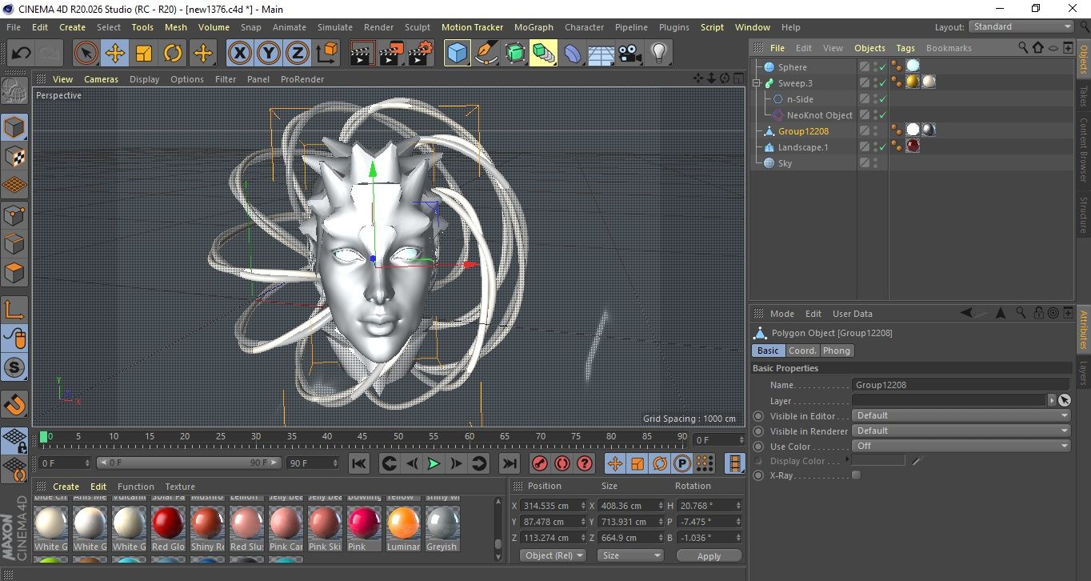1091x581 pixels.
Task: Render the active view
Action: click(362, 54)
